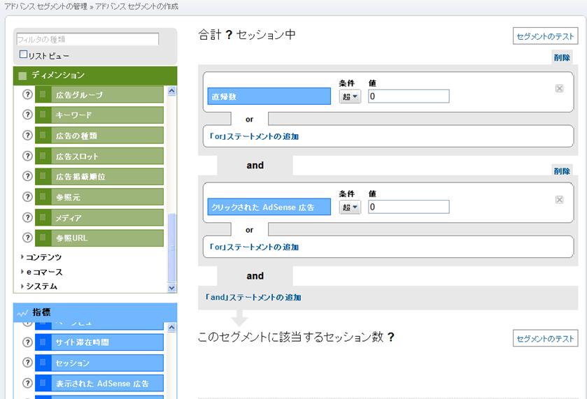Viewport: 587px width, 399px height.
Task: Click 削除 link above the 直帰数 block
Action: 562,57
